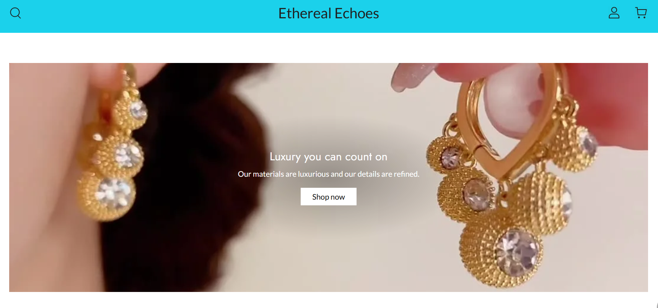The height and width of the screenshot is (308, 658).
Task: Click the word "Echoes" in store name
Action: tap(357, 13)
